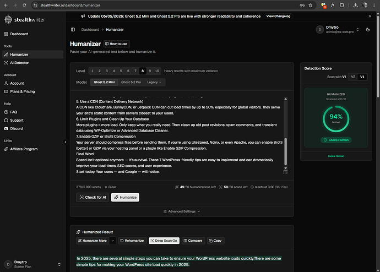
Task: Click Compare button
Action: tap(193, 241)
